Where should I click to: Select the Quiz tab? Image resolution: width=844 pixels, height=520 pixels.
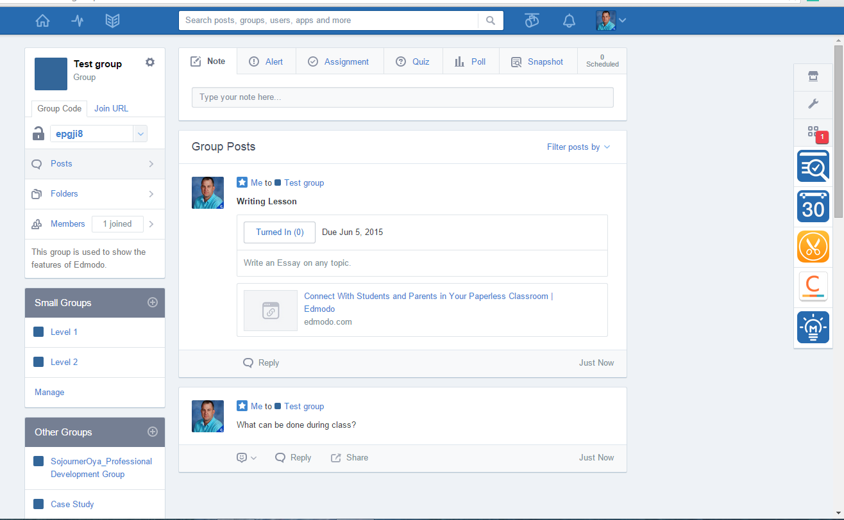(413, 61)
